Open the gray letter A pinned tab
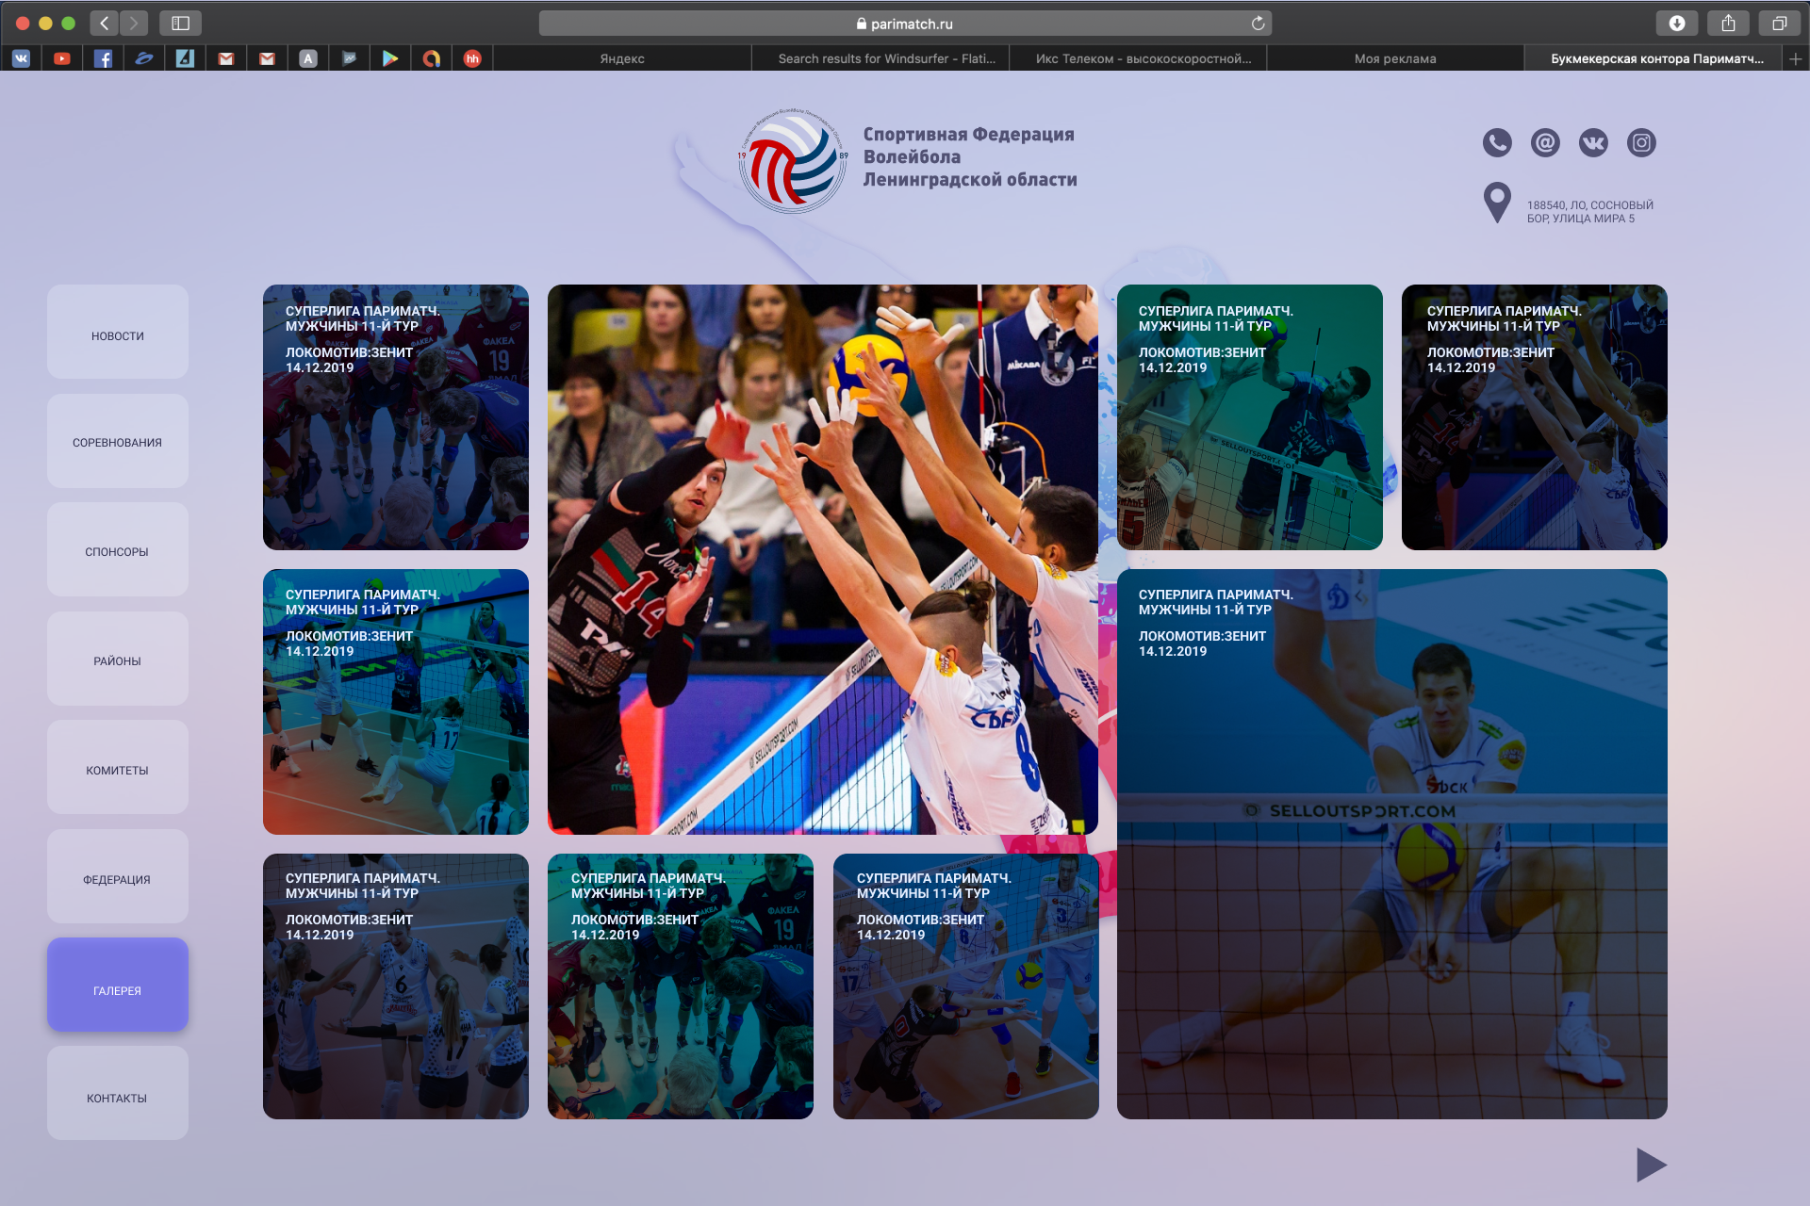 [x=308, y=58]
